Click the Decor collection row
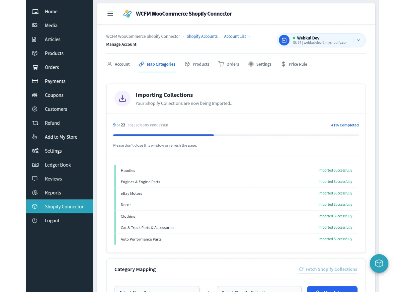 (x=236, y=205)
